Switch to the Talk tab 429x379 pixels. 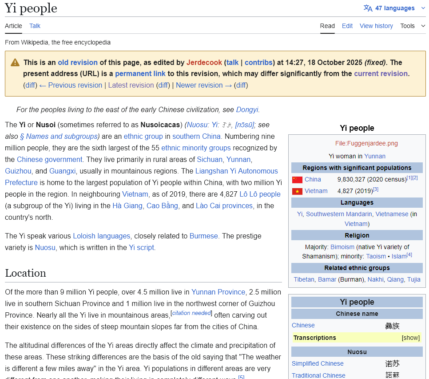coord(35,26)
